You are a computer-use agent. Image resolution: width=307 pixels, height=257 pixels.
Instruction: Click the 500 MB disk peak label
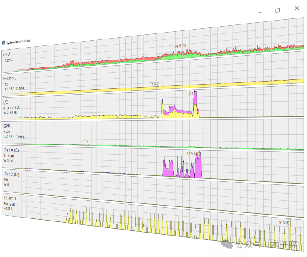pyautogui.click(x=193, y=154)
